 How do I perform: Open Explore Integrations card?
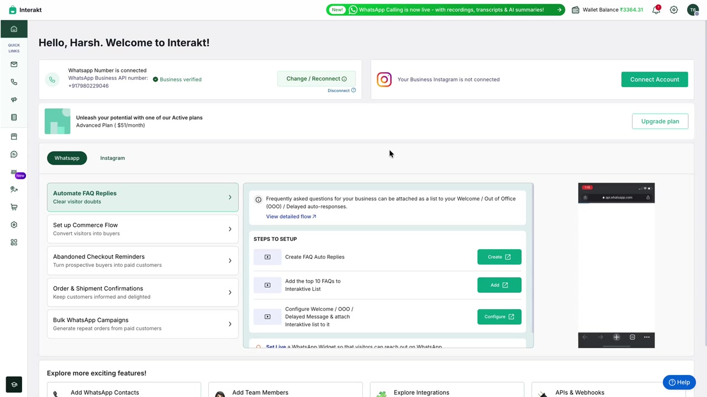(447, 389)
